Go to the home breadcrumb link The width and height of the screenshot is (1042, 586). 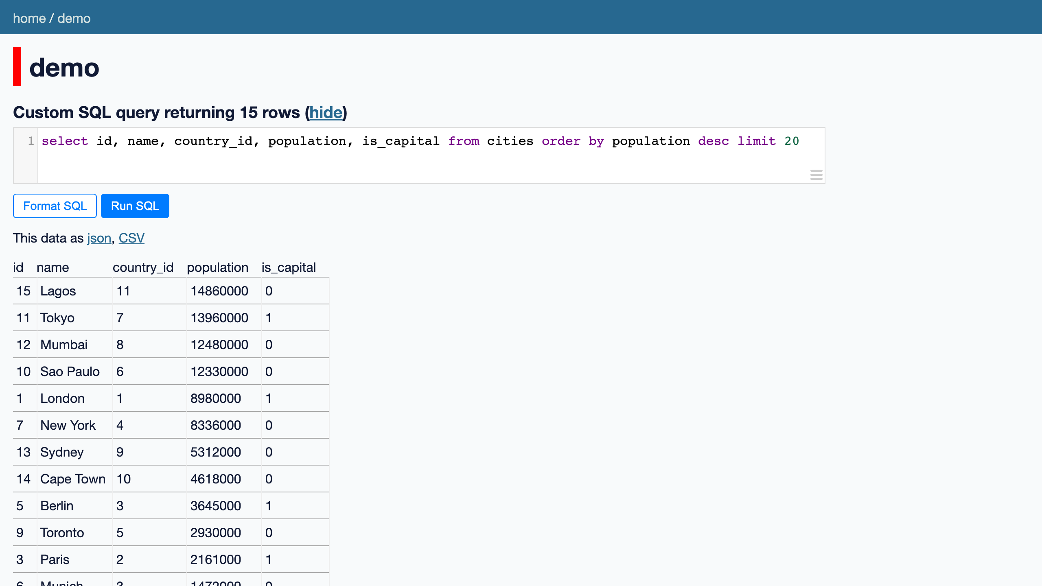29,18
